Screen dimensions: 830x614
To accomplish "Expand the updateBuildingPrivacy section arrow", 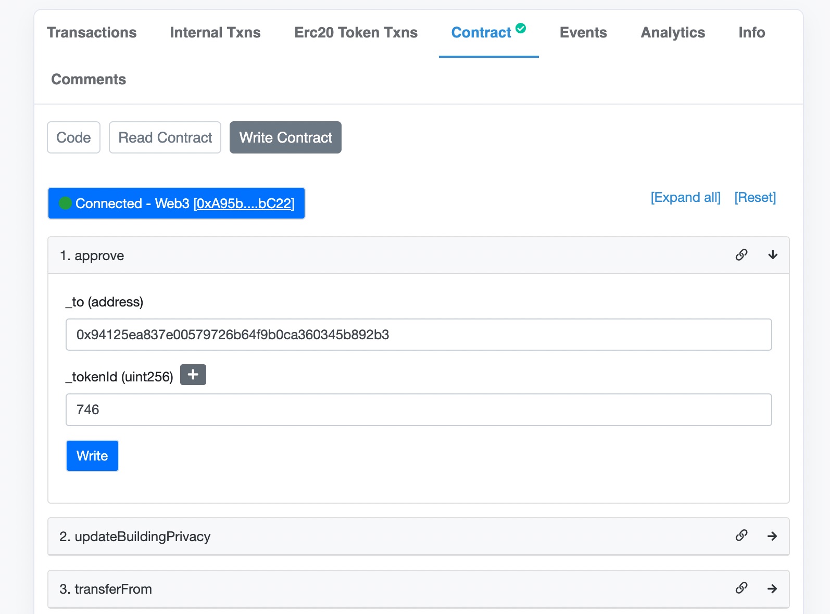I will click(772, 536).
